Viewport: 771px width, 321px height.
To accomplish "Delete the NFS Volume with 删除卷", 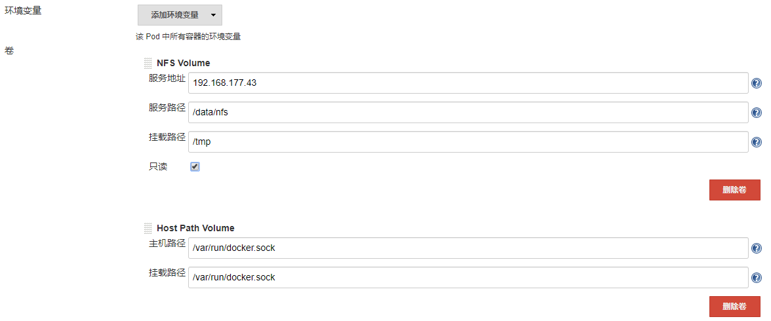I will tap(734, 190).
